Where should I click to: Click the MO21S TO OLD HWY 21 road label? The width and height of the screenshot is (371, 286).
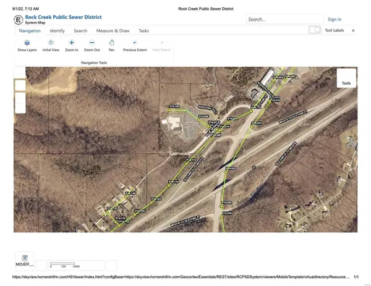coord(293,117)
